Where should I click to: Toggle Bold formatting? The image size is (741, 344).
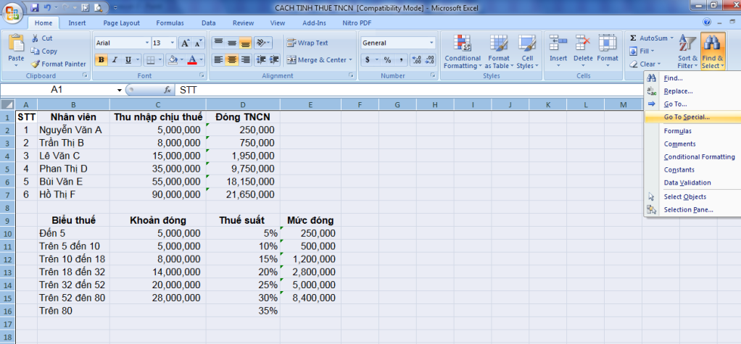[101, 60]
